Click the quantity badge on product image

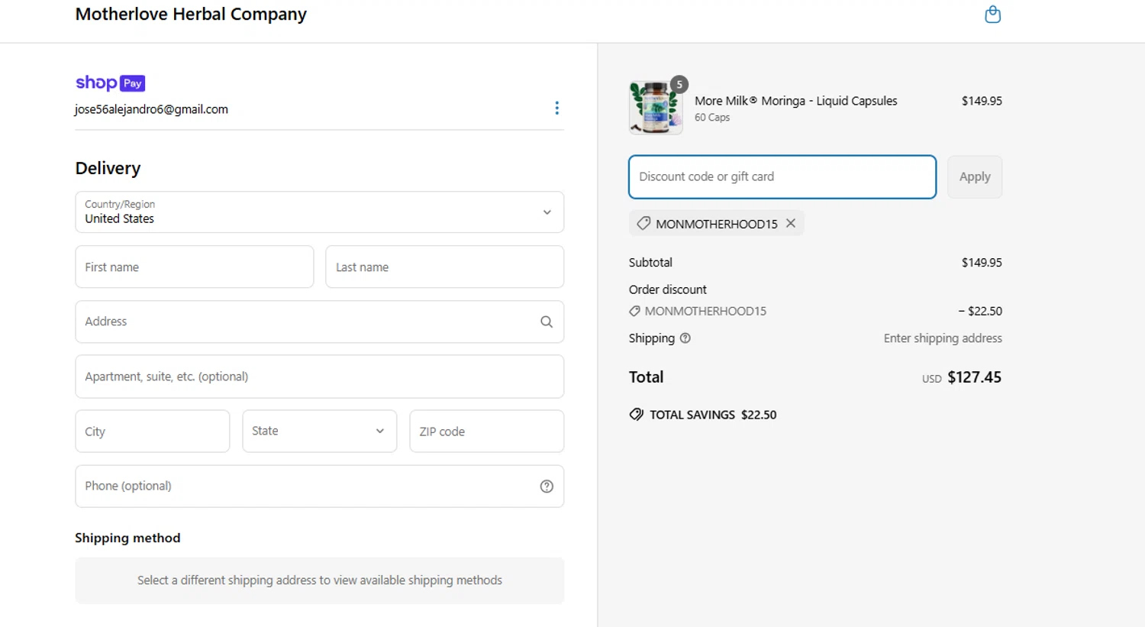pyautogui.click(x=679, y=84)
